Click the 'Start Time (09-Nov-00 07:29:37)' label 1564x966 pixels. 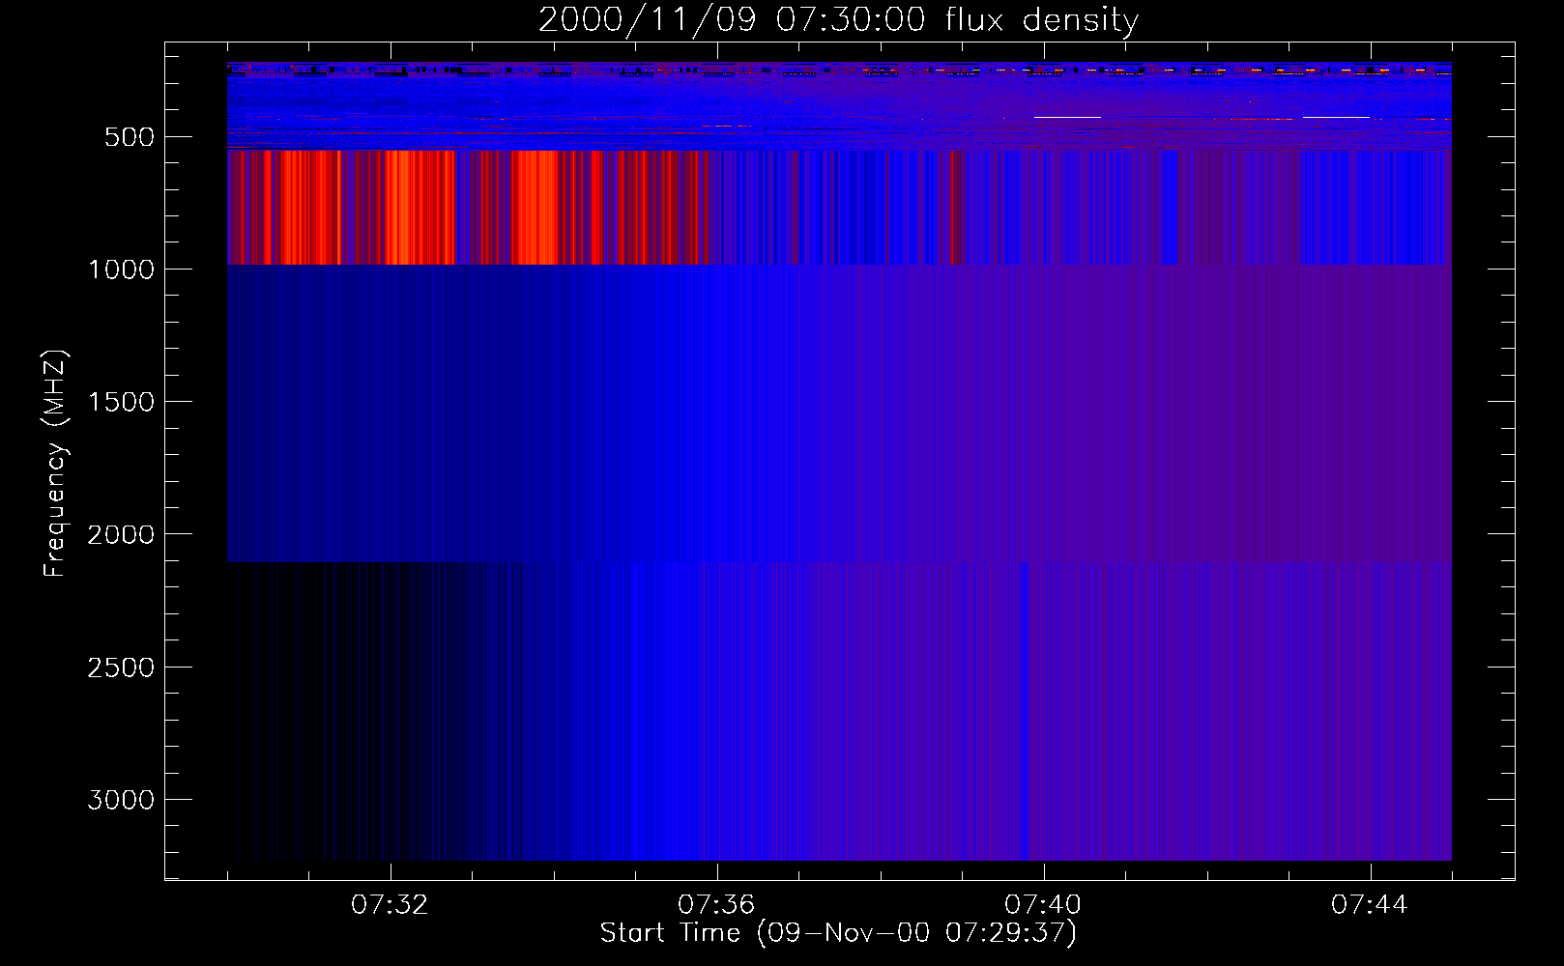pyautogui.click(x=838, y=933)
